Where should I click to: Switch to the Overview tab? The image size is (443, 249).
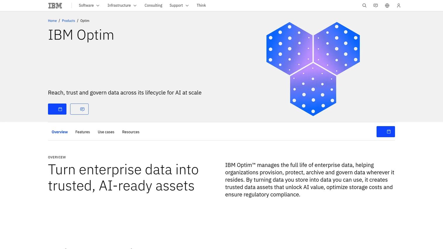60,132
